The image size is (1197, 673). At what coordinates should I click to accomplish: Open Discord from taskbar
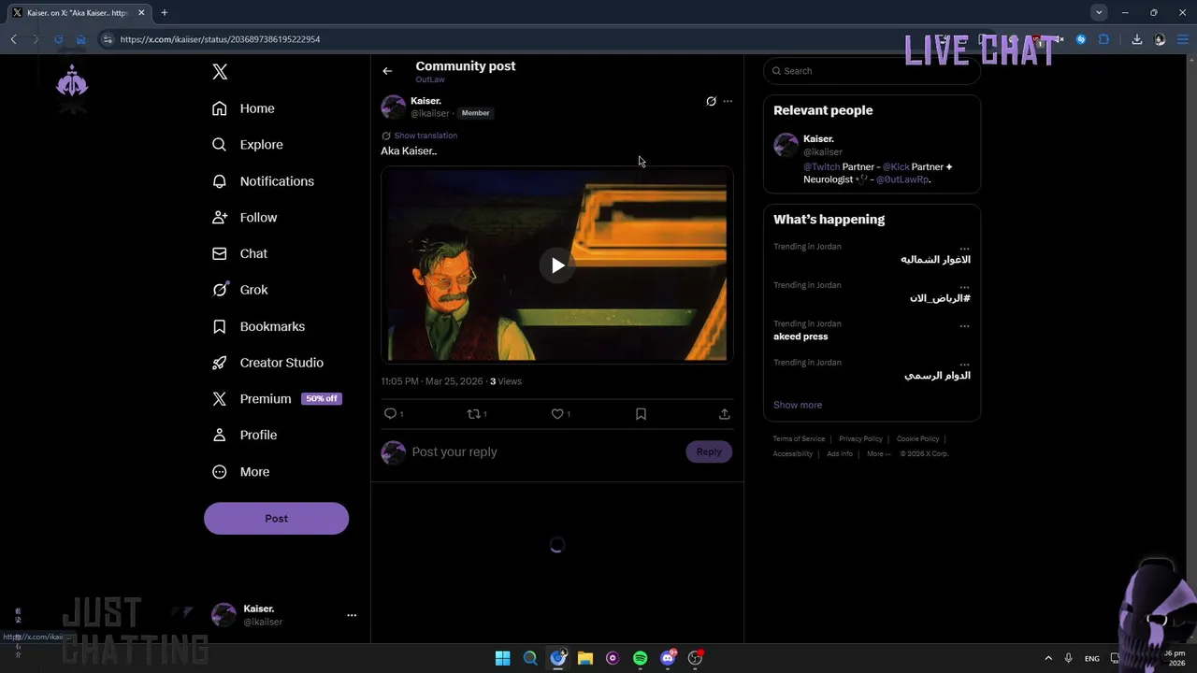pyautogui.click(x=668, y=658)
